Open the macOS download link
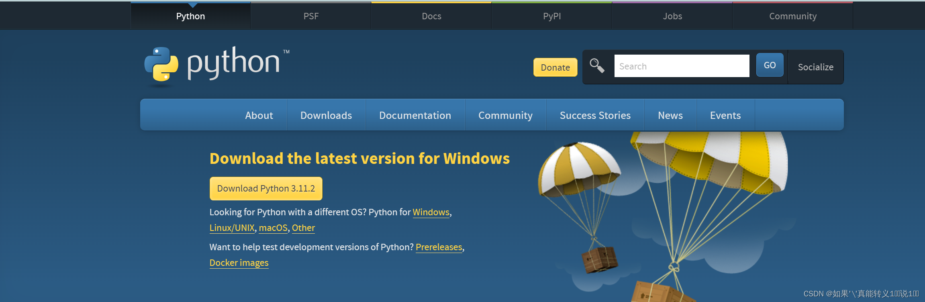The width and height of the screenshot is (925, 302). [x=273, y=228]
